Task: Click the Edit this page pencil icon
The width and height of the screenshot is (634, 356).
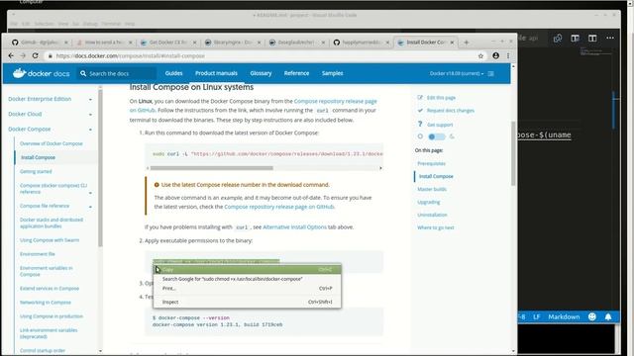Action: click(x=420, y=97)
